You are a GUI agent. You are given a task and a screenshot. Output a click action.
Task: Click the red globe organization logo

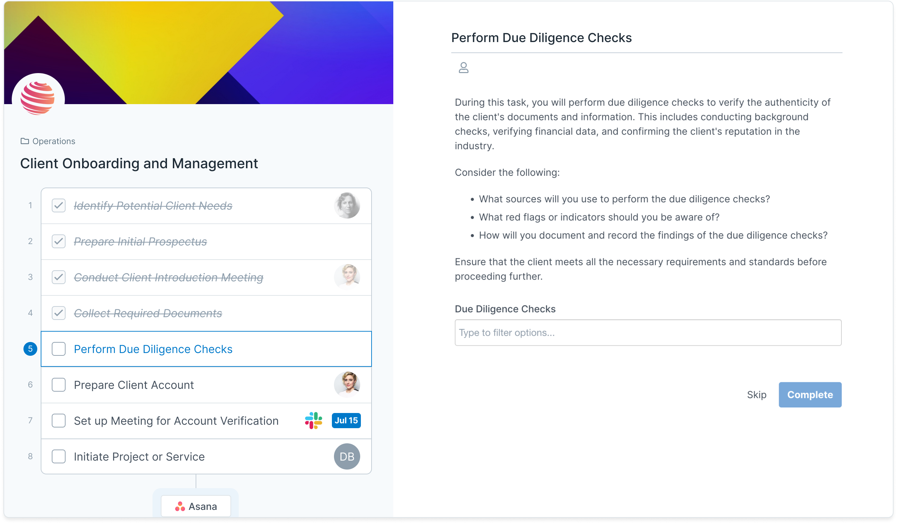(x=38, y=99)
